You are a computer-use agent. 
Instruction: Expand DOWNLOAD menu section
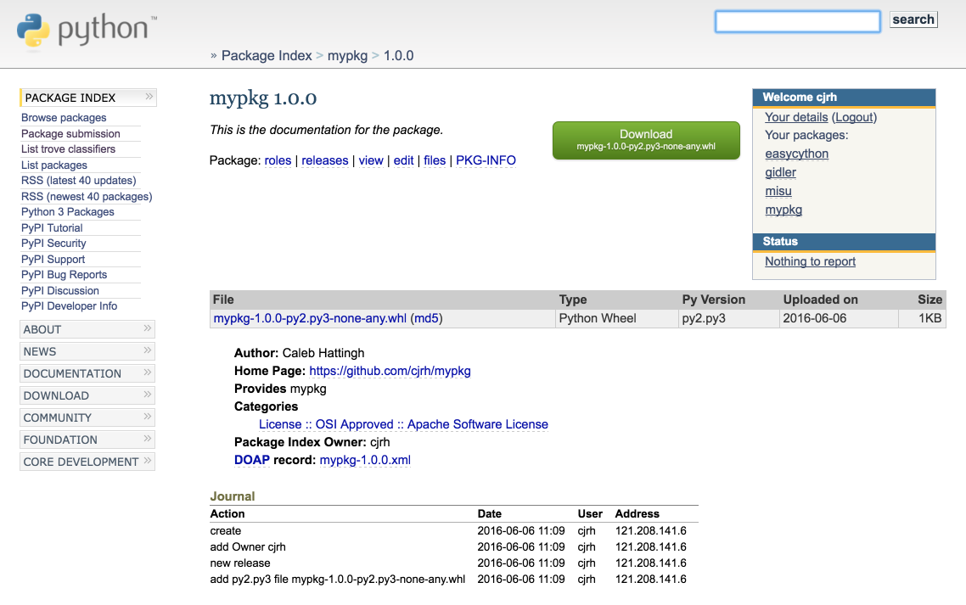pyautogui.click(x=87, y=395)
